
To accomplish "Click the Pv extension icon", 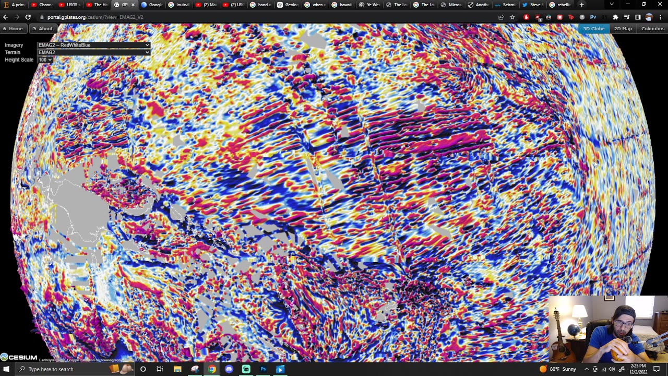I will 593,17.
